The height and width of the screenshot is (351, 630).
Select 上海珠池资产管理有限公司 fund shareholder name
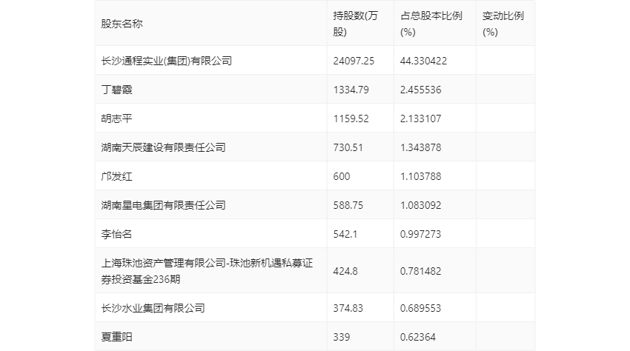207,271
